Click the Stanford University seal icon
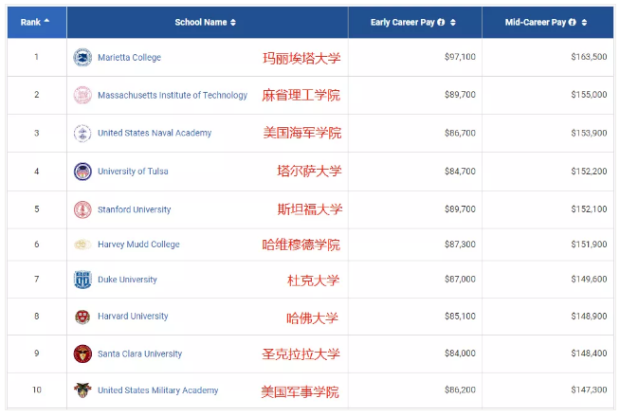Viewport: 620px width, 417px height. (82, 208)
